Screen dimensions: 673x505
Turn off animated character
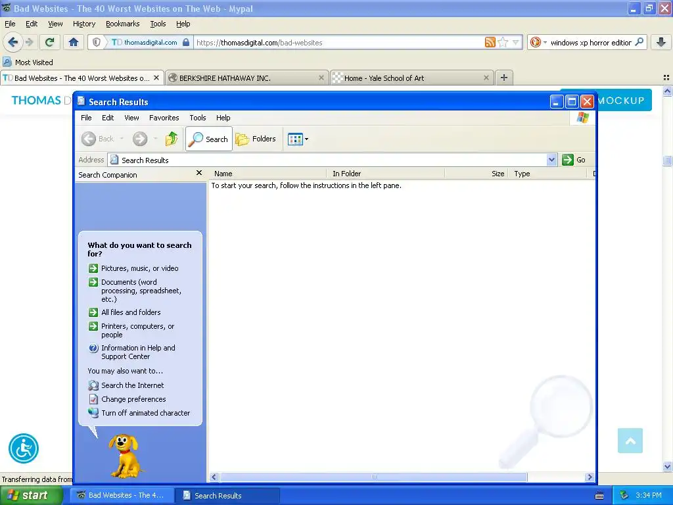[x=139, y=413]
